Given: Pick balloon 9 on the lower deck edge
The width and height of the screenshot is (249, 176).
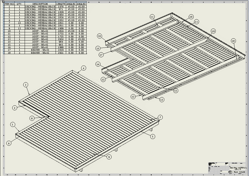Looking at the screenshot, I should click(109, 157).
